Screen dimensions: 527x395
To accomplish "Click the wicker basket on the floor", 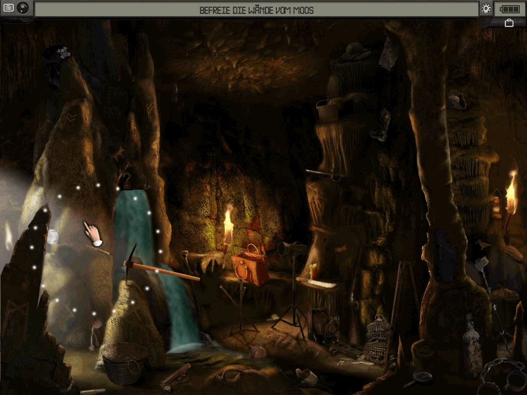I will [x=124, y=362].
